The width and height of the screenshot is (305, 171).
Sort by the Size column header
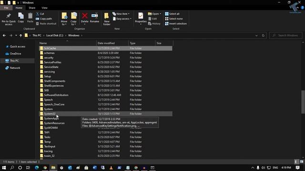pos(164,43)
